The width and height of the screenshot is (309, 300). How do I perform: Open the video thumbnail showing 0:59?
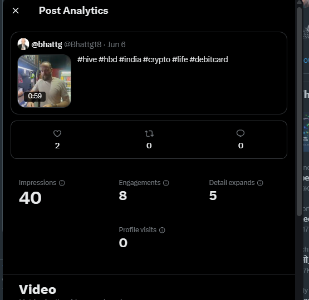(x=45, y=81)
